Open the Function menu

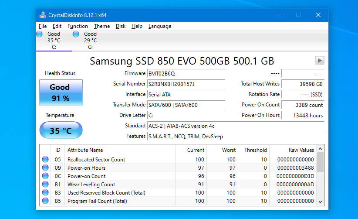tap(78, 26)
